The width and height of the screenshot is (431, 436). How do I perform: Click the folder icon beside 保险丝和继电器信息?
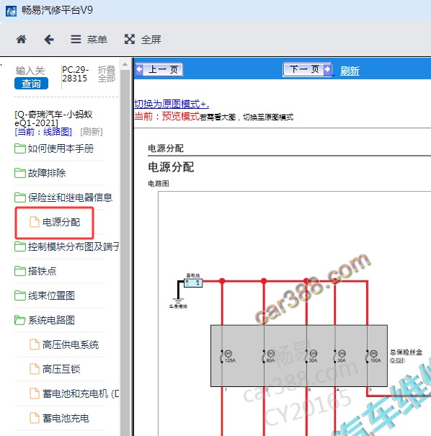pyautogui.click(x=20, y=197)
